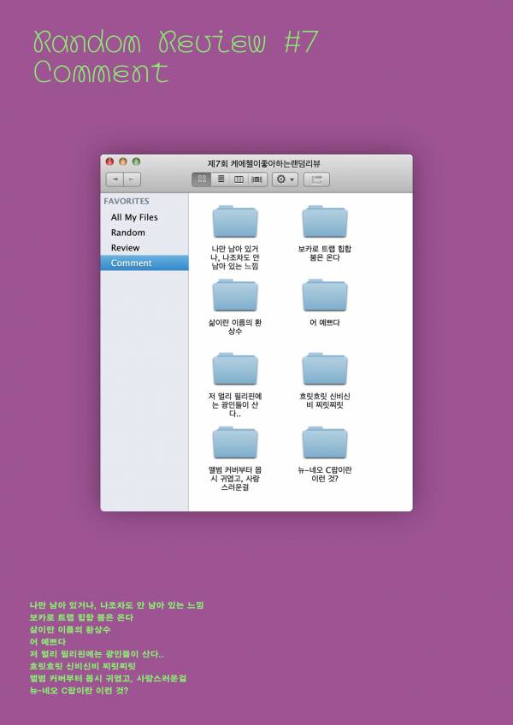Switch to Cover Flow view
513x725 pixels.
[x=257, y=180]
